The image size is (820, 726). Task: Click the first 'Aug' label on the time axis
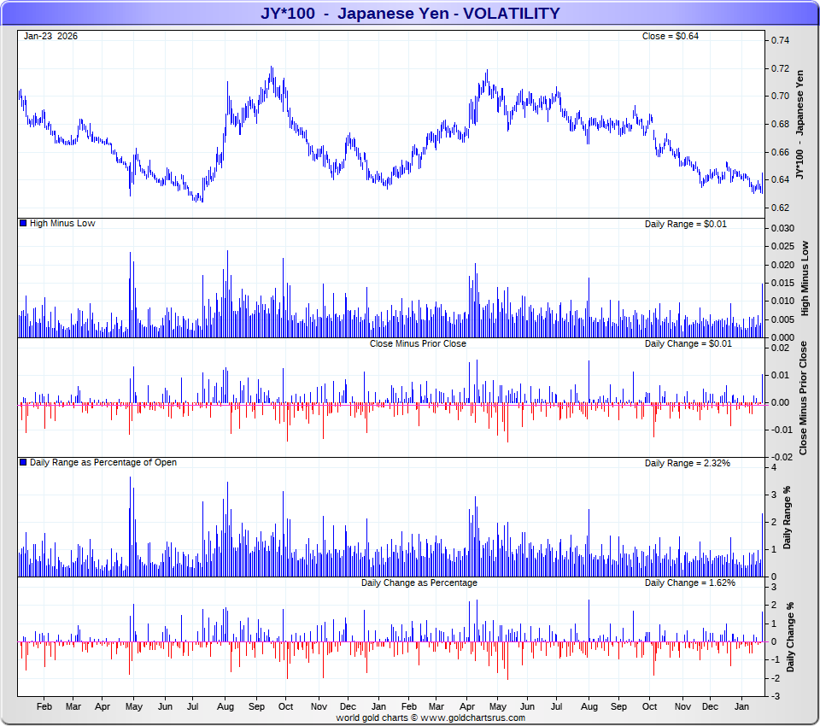pyautogui.click(x=225, y=706)
